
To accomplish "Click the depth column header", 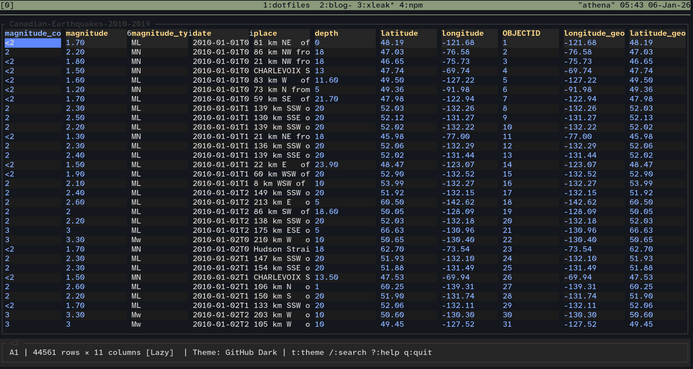I will tap(326, 33).
